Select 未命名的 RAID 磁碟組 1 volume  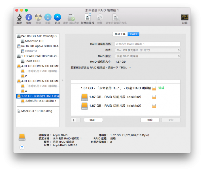pyautogui.click(x=38, y=101)
